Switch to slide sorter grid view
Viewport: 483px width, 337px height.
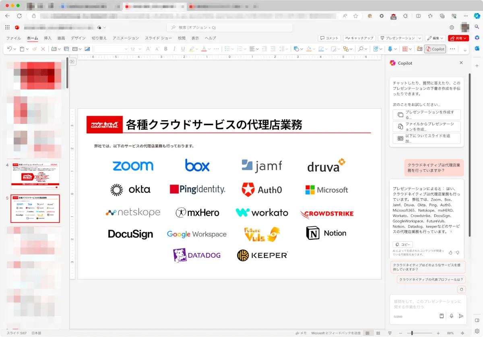click(x=378, y=333)
